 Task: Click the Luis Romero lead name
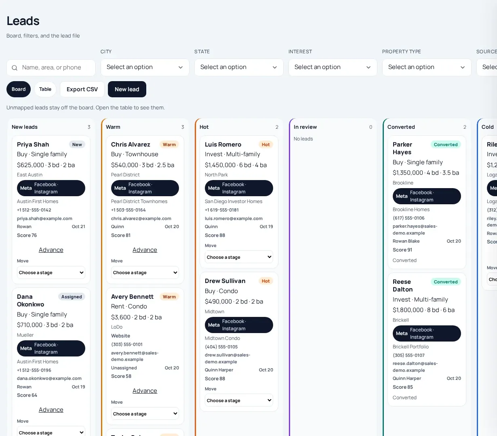(223, 145)
